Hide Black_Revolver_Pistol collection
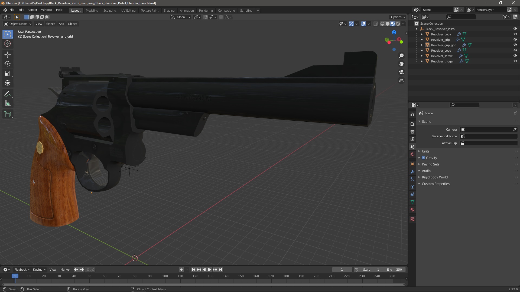 coord(515,29)
